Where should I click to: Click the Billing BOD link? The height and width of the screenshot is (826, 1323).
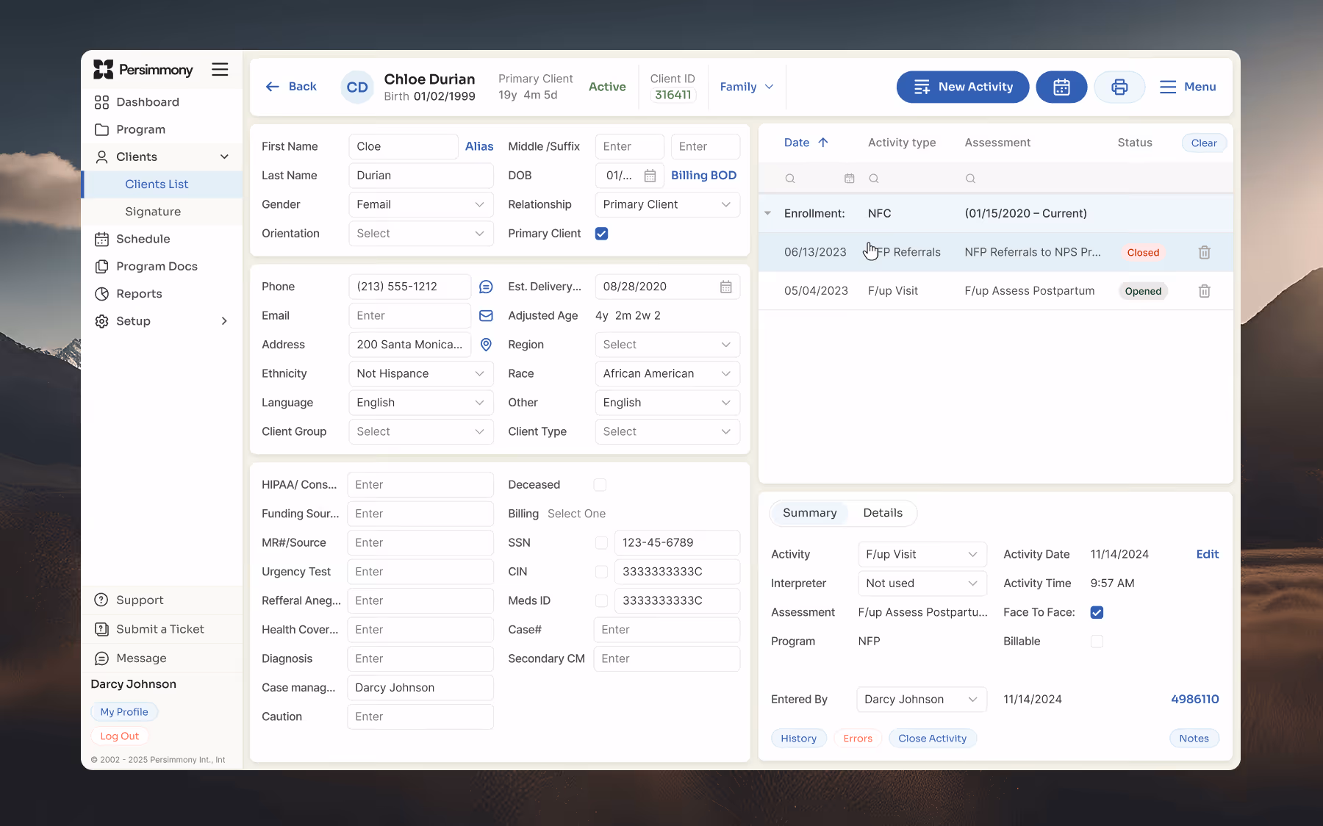point(703,176)
